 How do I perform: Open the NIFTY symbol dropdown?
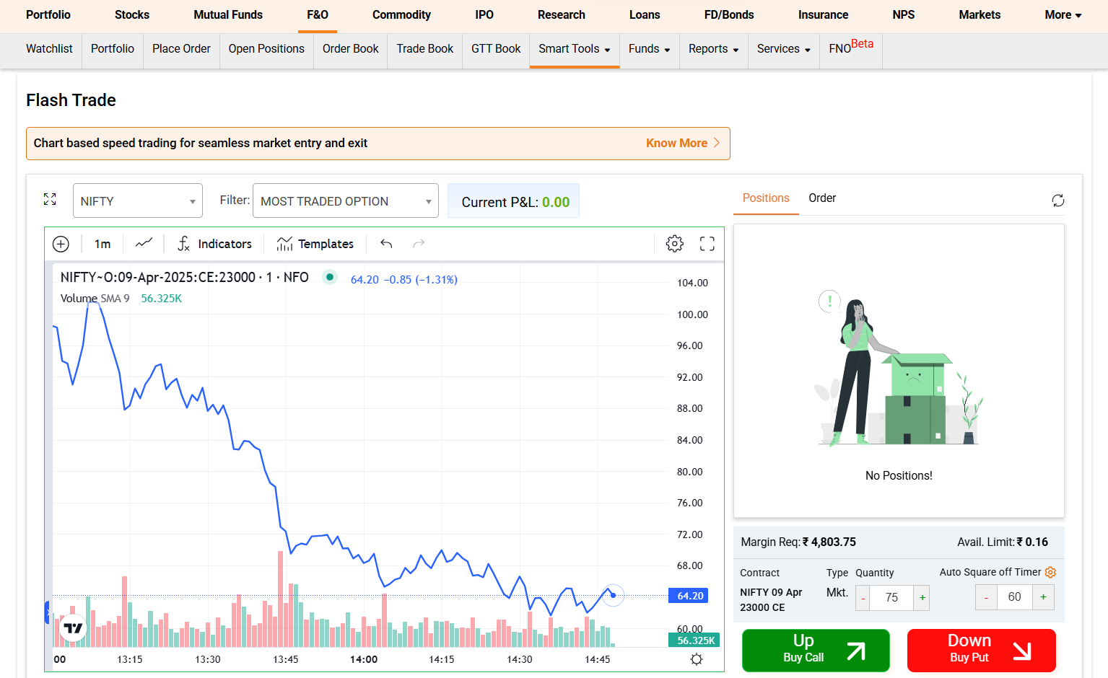click(x=137, y=201)
